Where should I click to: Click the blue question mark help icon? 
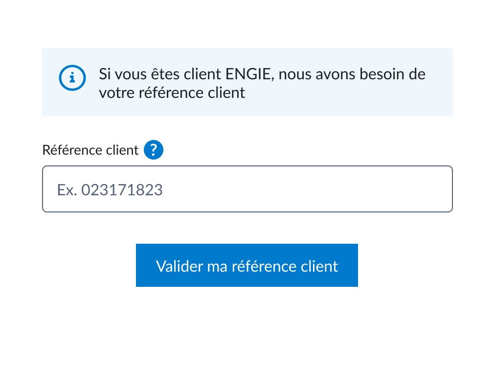tap(154, 150)
